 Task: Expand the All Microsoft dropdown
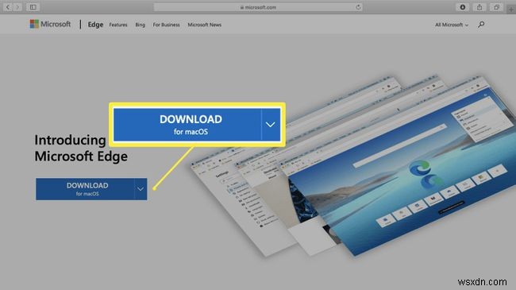452,25
